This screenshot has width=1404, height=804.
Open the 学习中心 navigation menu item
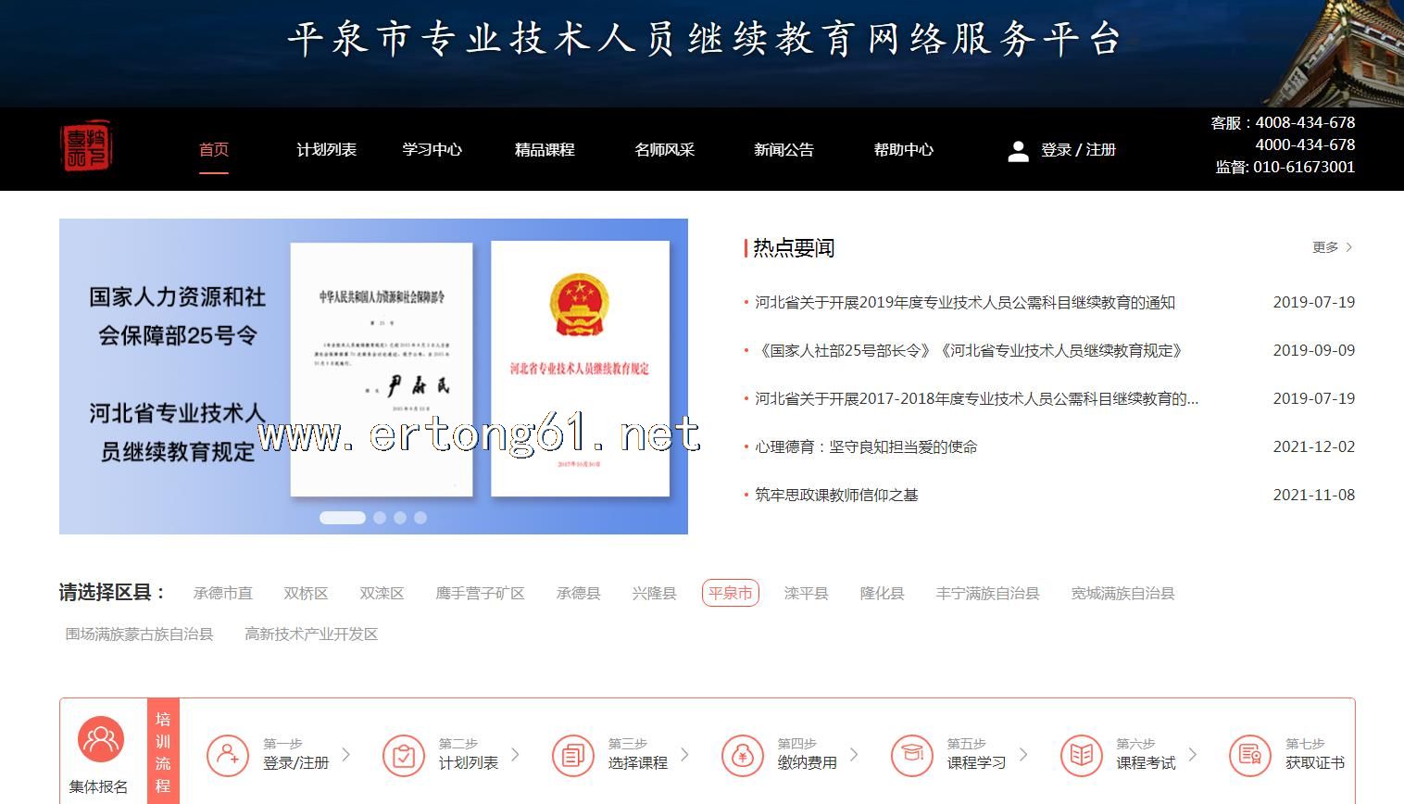click(432, 150)
